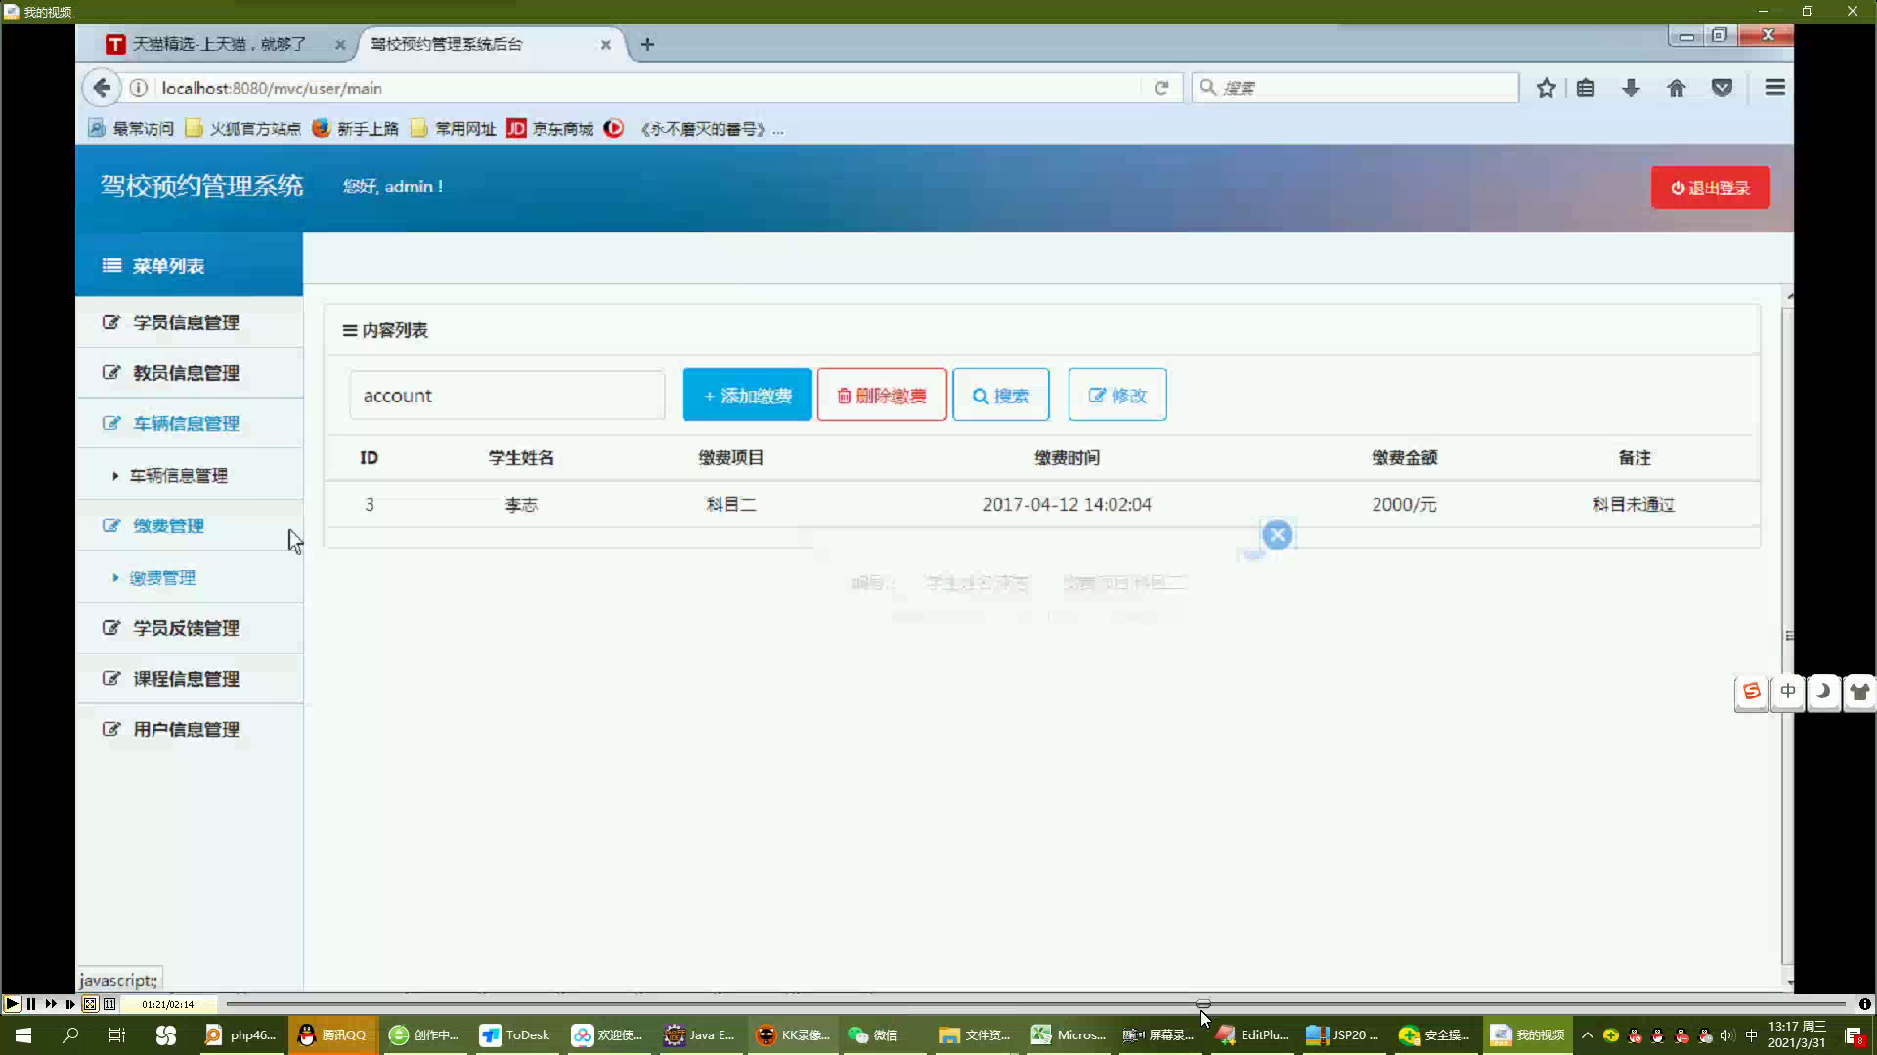Viewport: 1877px width, 1055px height.
Task: Open a new browser tab with plus
Action: [x=647, y=44]
